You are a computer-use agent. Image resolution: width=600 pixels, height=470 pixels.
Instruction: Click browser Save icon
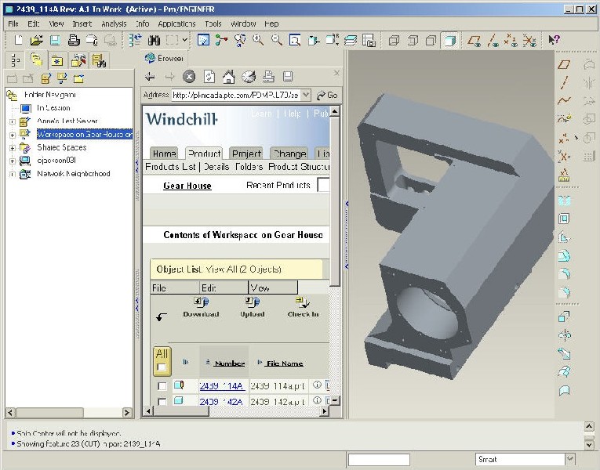click(x=288, y=77)
